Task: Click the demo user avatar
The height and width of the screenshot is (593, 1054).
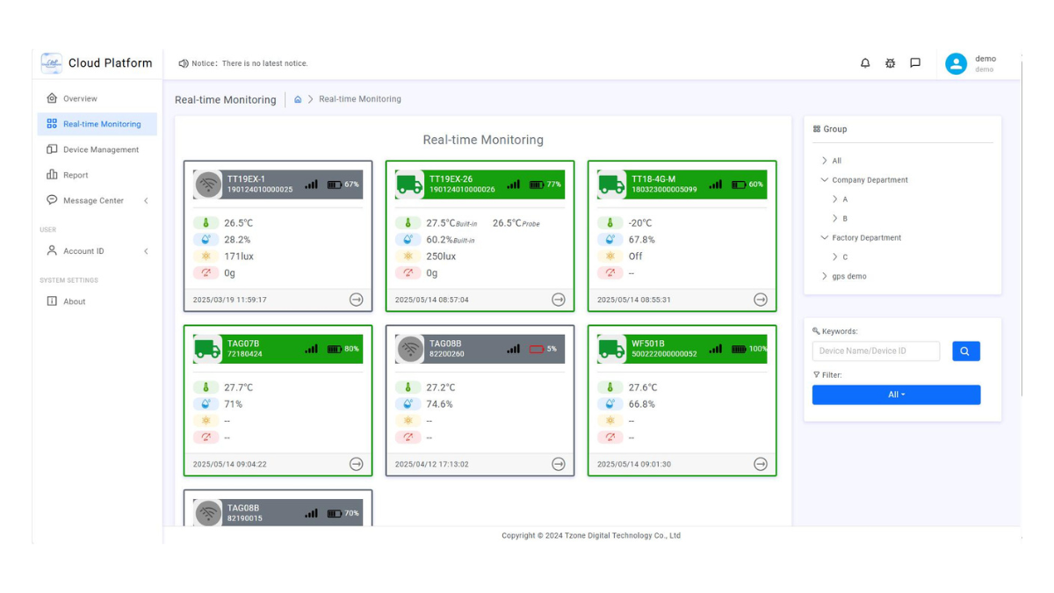Action: tap(956, 63)
